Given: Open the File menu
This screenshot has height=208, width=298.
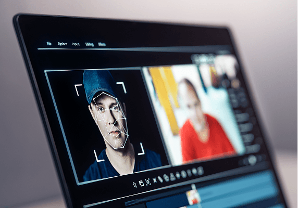Looking at the screenshot, I should (49, 44).
